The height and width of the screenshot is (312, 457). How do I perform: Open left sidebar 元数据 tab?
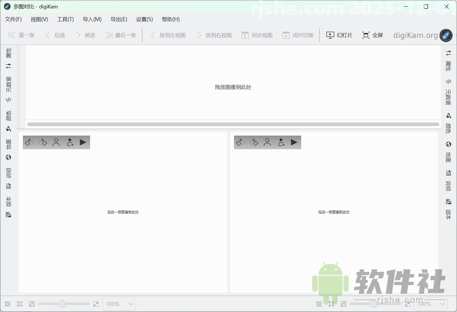[x=9, y=90]
